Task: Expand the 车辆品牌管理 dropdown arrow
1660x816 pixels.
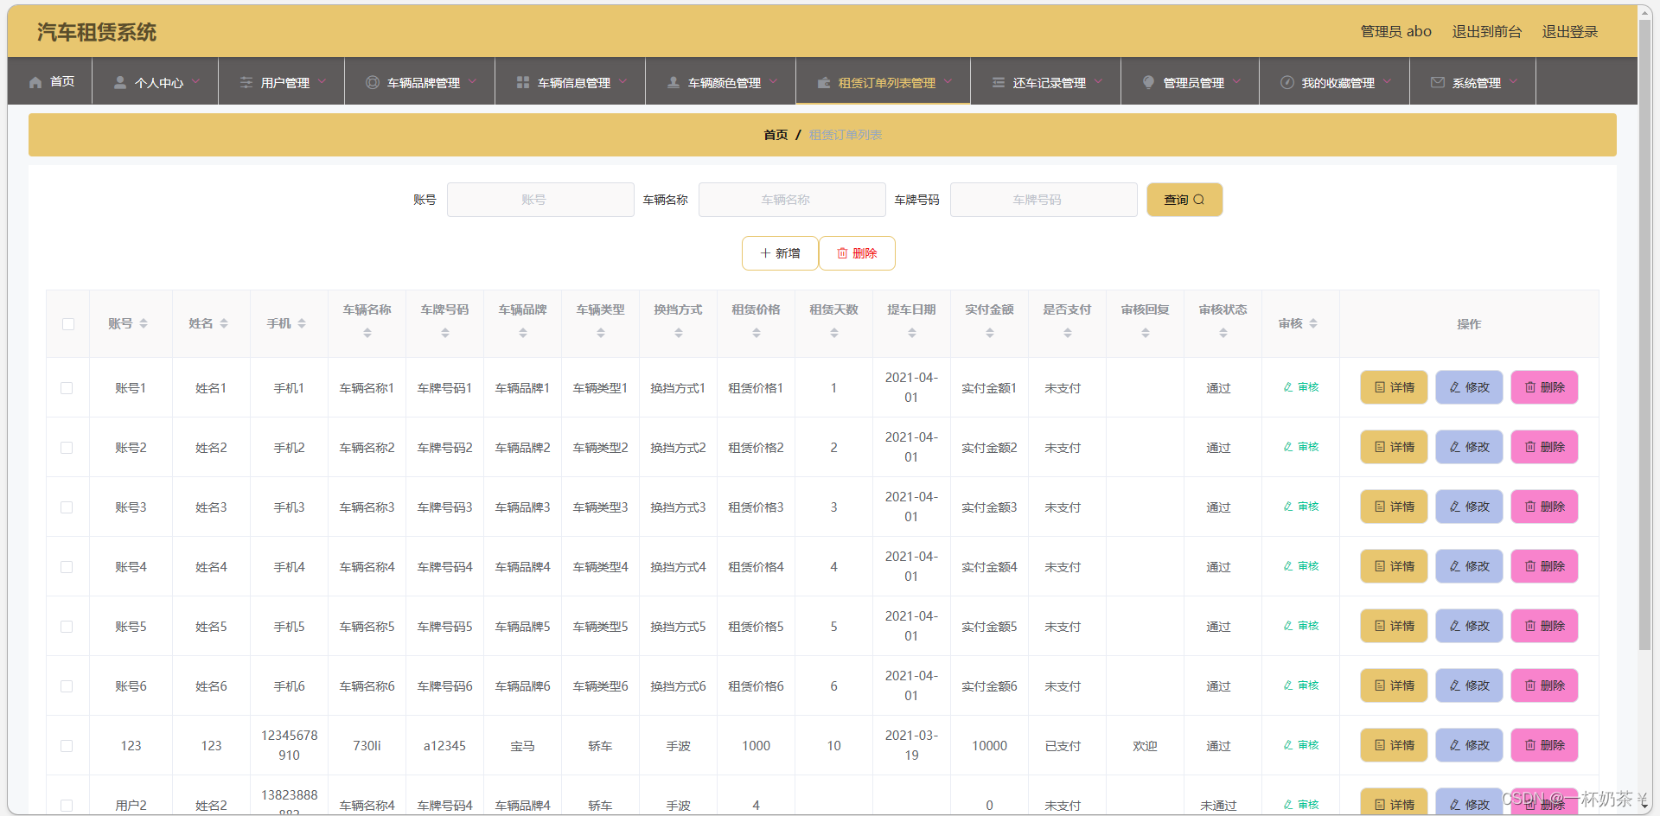Action: click(473, 81)
